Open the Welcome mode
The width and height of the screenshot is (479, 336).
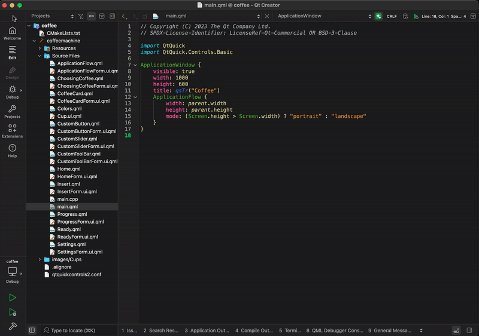pyautogui.click(x=12, y=33)
